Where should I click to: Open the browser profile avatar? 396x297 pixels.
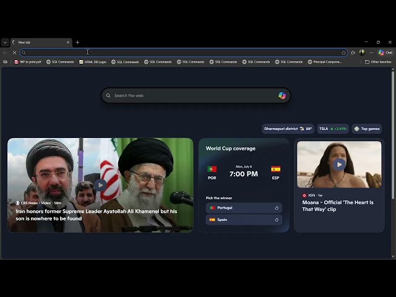click(362, 53)
